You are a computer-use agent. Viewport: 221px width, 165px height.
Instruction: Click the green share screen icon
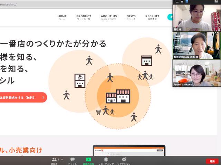88,159
